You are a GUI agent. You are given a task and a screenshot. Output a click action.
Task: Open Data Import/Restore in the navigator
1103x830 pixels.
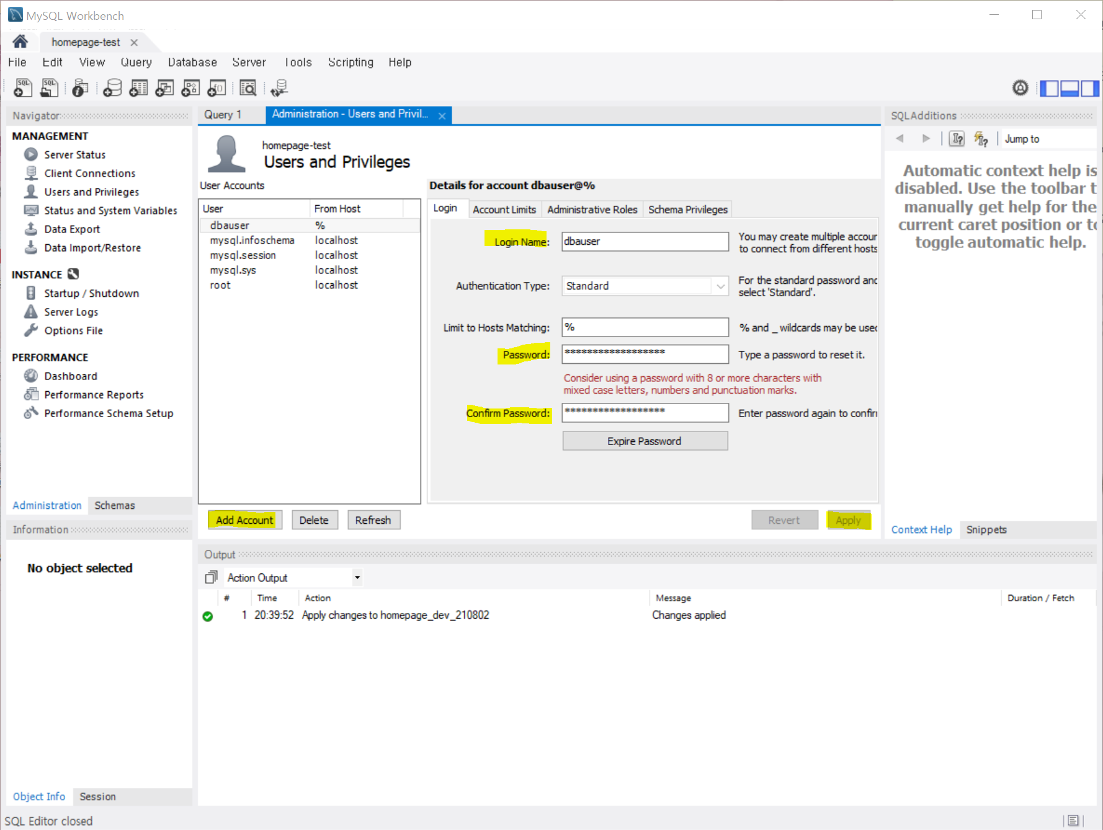[x=92, y=247]
